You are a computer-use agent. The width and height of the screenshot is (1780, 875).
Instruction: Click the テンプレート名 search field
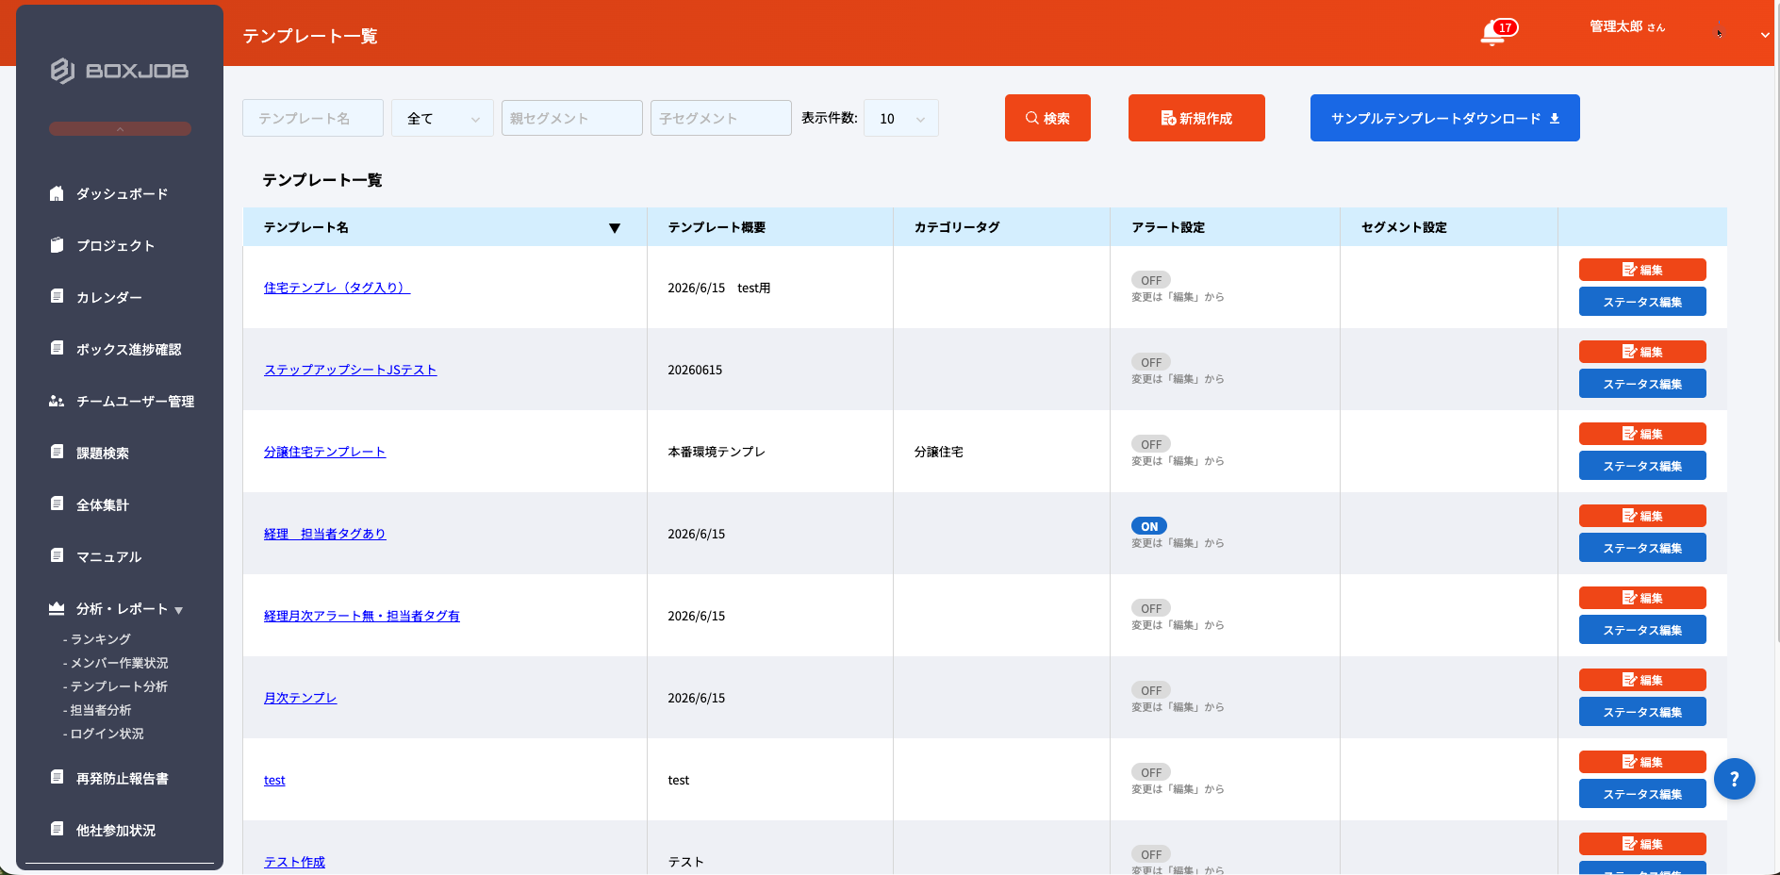click(313, 118)
